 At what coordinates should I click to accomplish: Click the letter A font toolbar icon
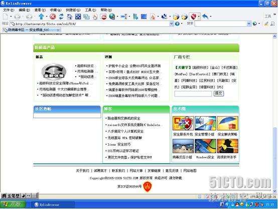(153, 17)
